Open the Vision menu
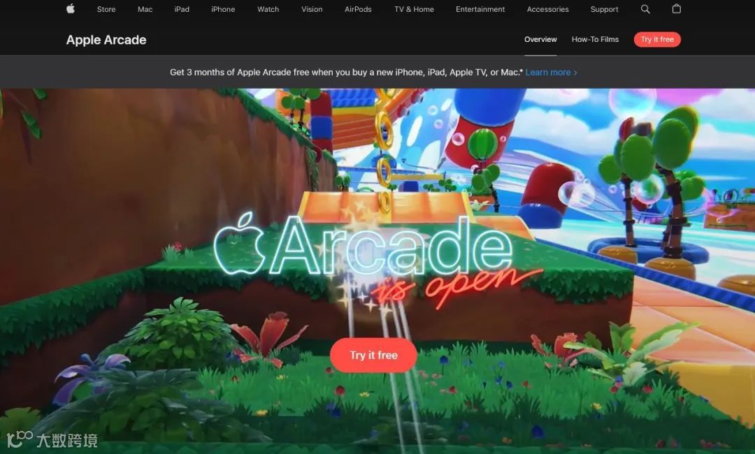 click(x=312, y=9)
